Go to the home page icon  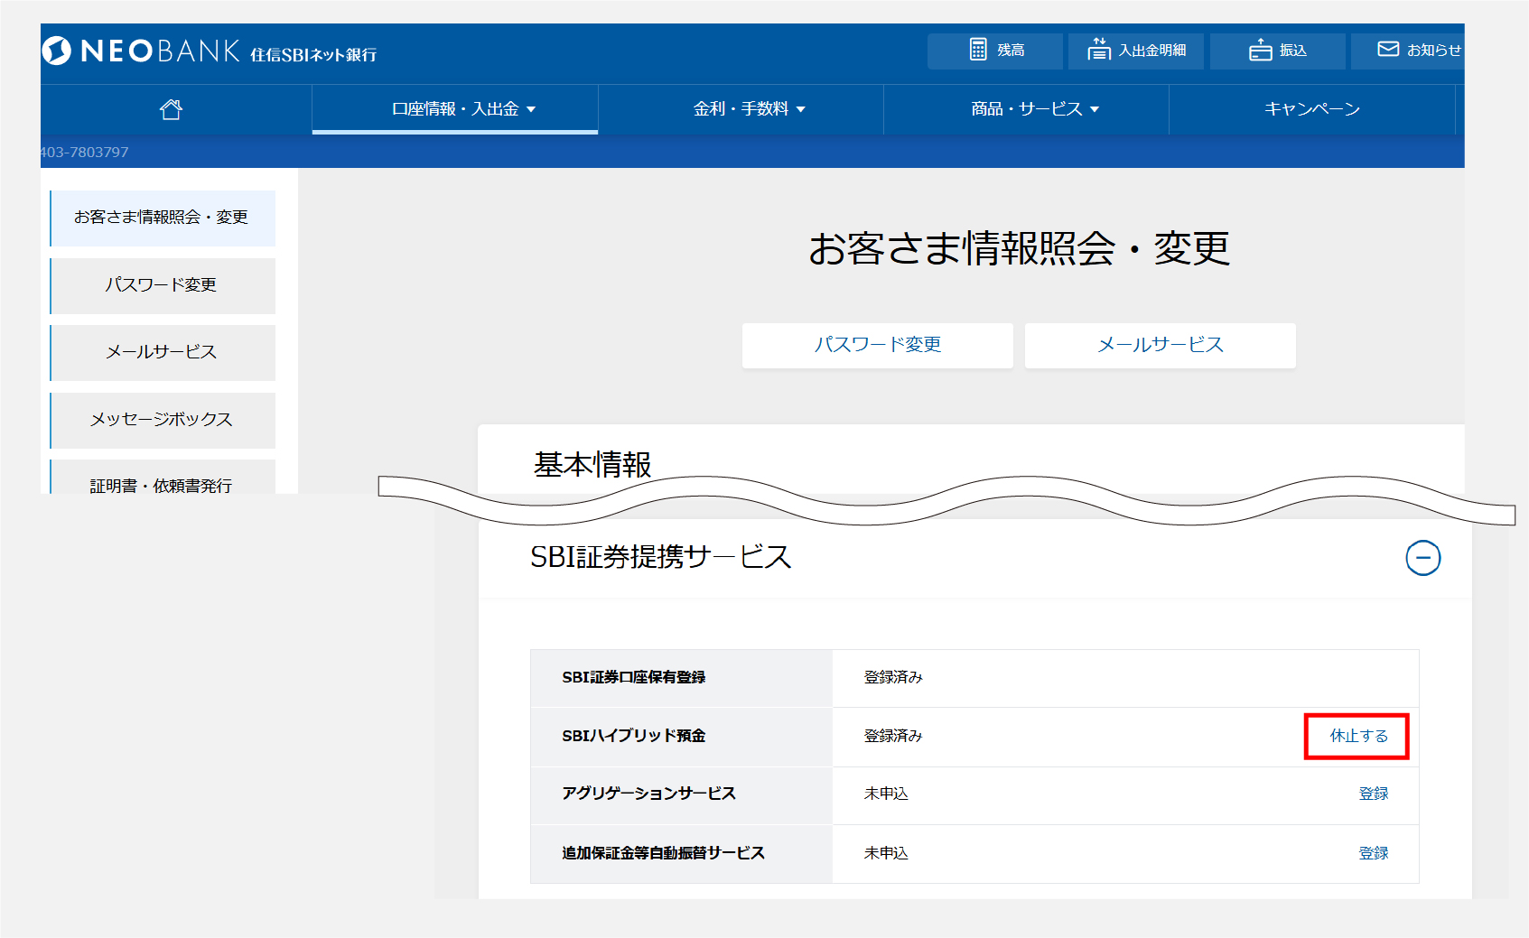[171, 109]
